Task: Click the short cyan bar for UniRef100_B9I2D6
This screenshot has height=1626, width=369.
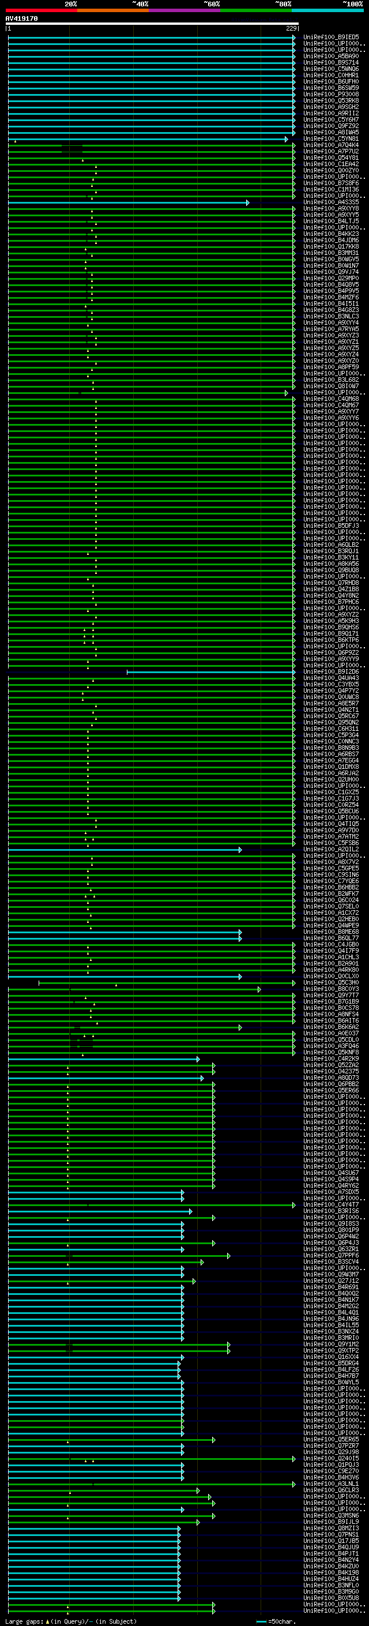Action: 211,672
